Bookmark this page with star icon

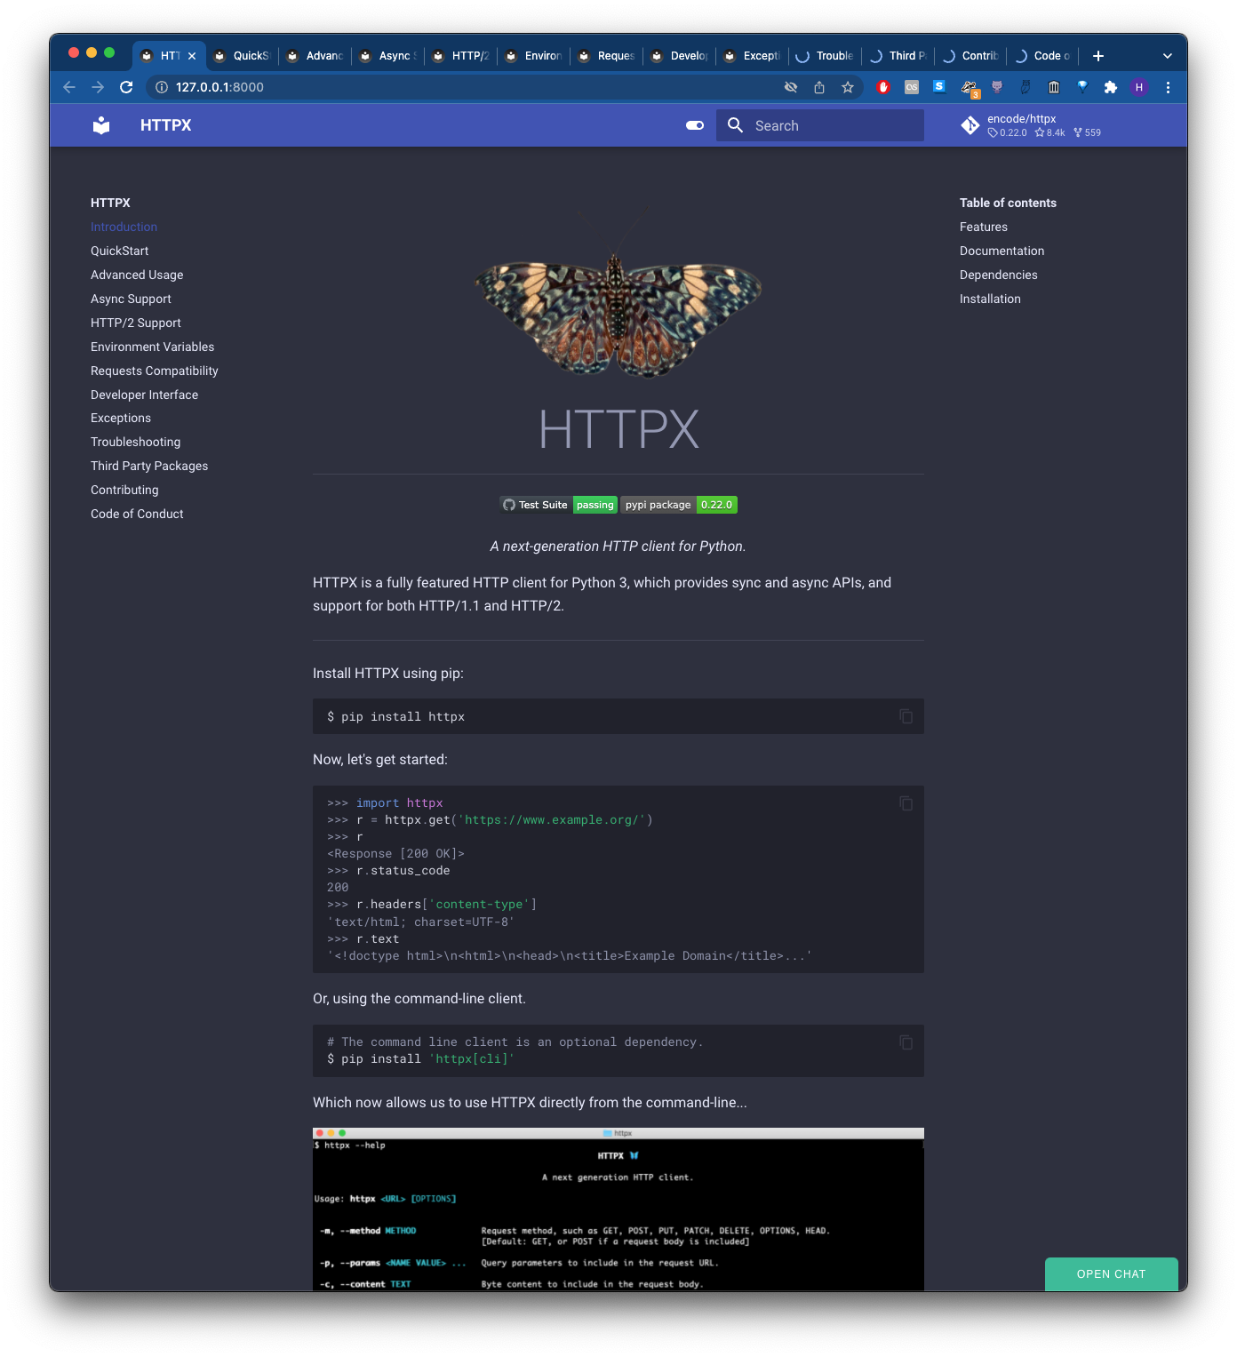(x=848, y=87)
